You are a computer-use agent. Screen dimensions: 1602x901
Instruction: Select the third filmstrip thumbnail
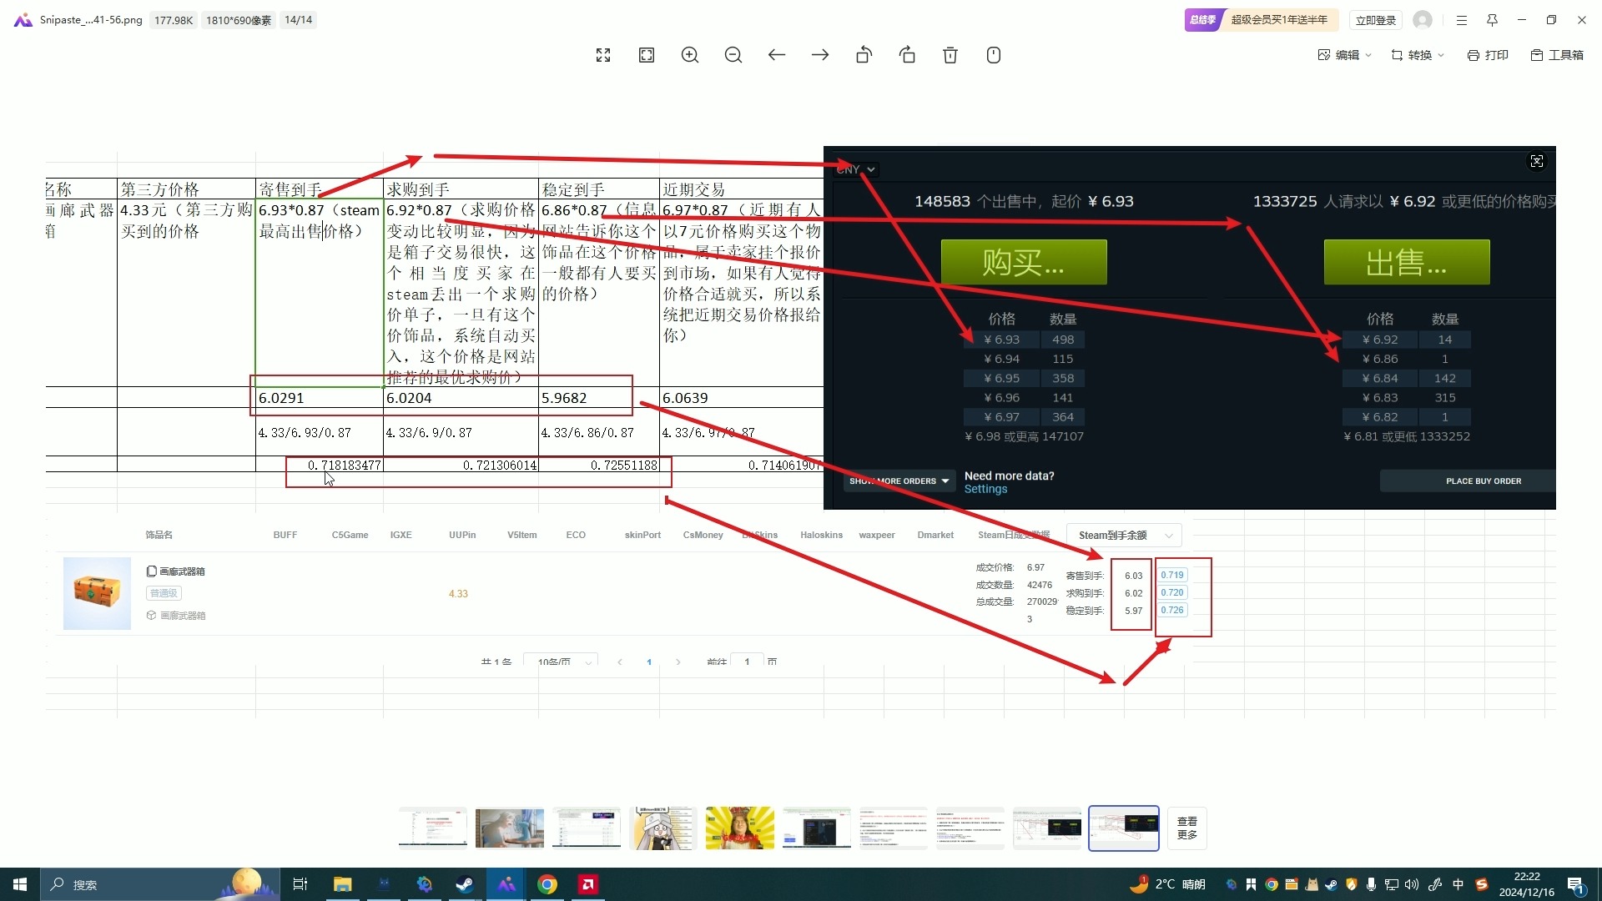[587, 828]
